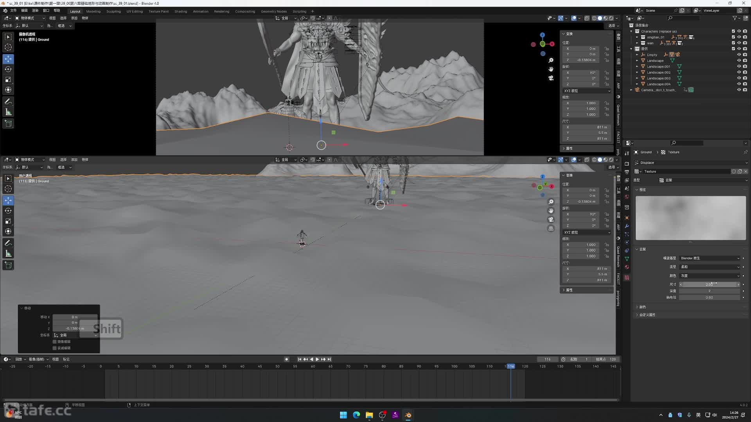751x422 pixels.
Task: Open the Texture properties tab icon
Action: click(627, 277)
